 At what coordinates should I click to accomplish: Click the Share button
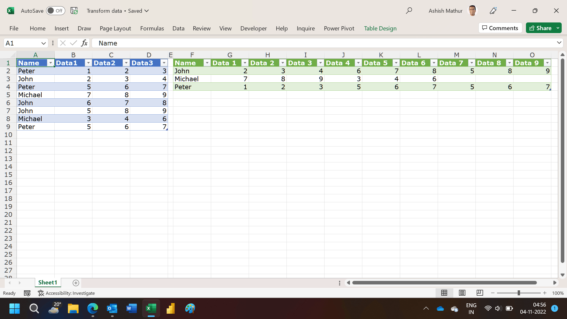[540, 28]
